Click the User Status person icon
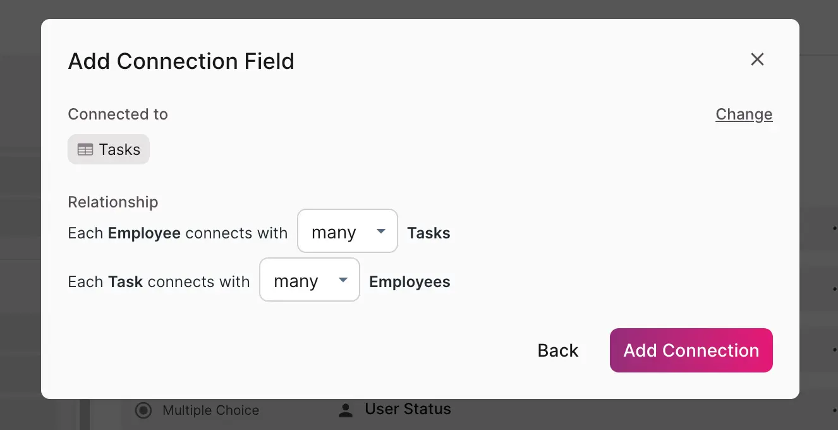838x430 pixels. click(x=345, y=410)
